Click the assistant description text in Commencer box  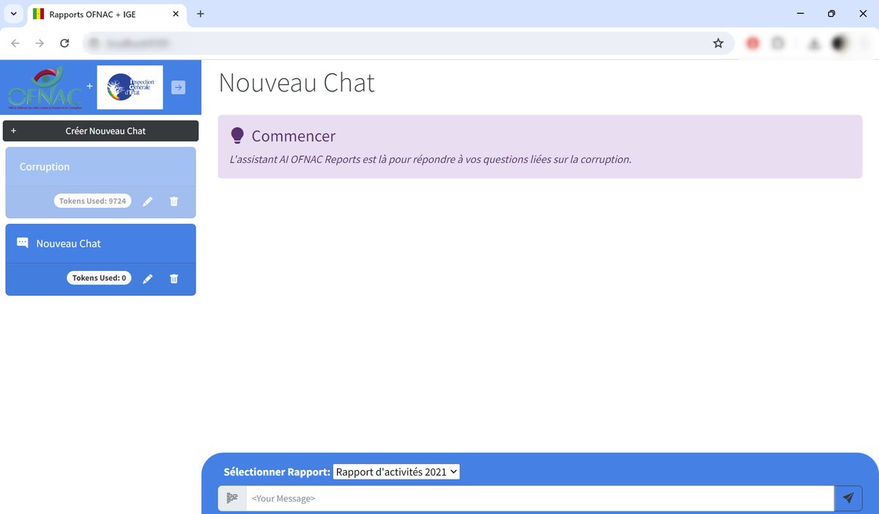coord(431,159)
